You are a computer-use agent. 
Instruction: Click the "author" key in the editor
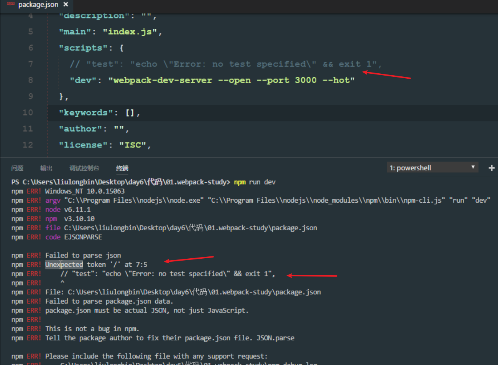click(81, 129)
